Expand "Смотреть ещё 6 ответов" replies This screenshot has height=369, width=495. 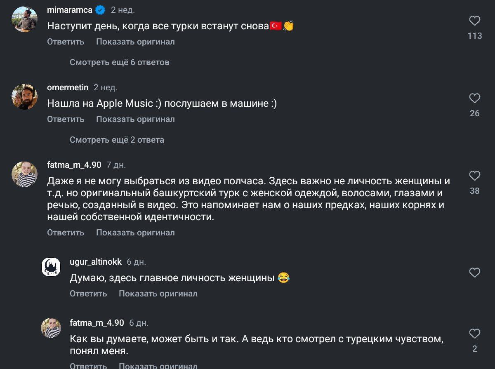pyautogui.click(x=119, y=62)
